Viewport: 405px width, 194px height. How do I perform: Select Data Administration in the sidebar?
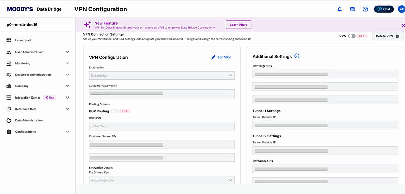click(29, 120)
